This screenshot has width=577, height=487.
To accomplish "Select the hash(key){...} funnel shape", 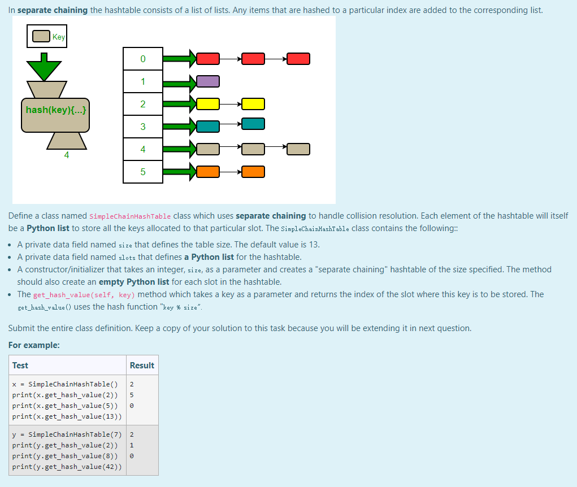I will coord(55,110).
